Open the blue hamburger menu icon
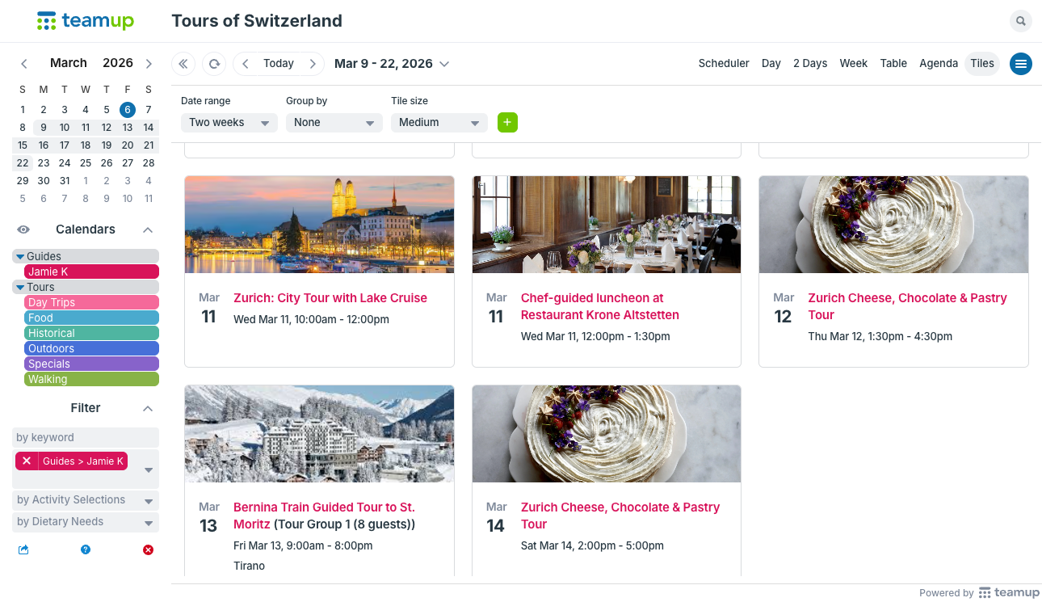This screenshot has height=602, width=1042. tap(1021, 64)
